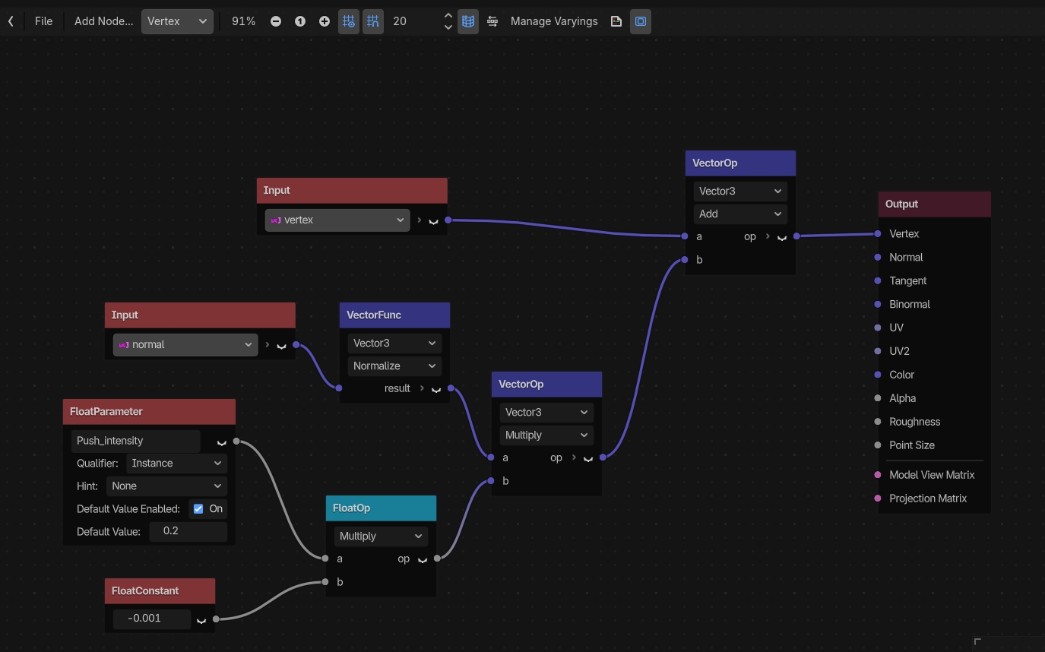Toggle grid snapping magnet icon
Viewport: 1045px width, 652px height.
(373, 21)
